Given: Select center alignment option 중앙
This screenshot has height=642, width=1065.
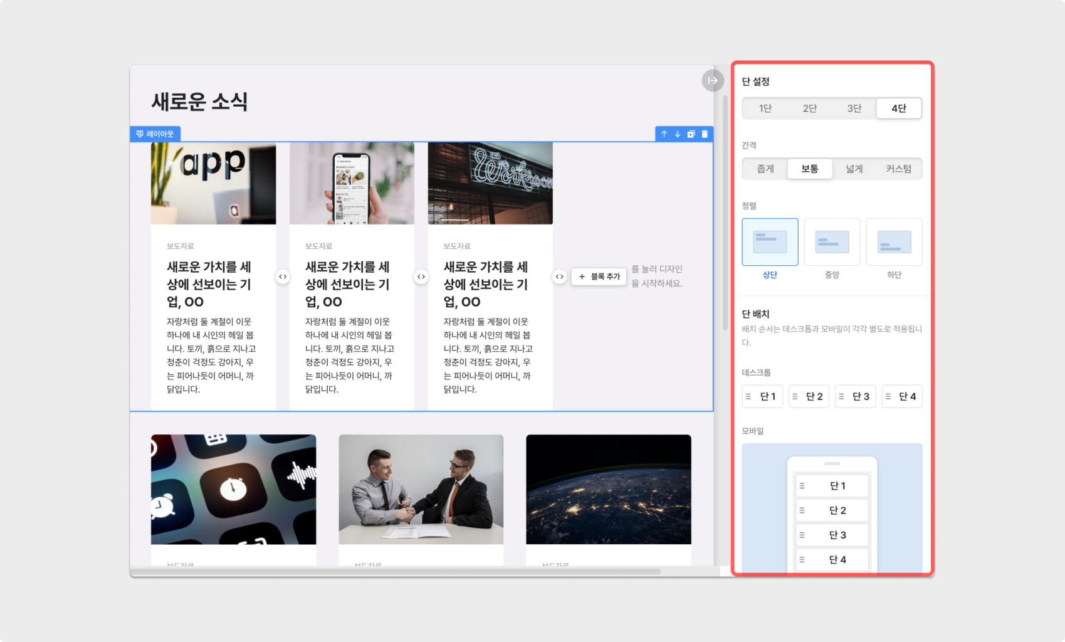Looking at the screenshot, I should pos(832,243).
